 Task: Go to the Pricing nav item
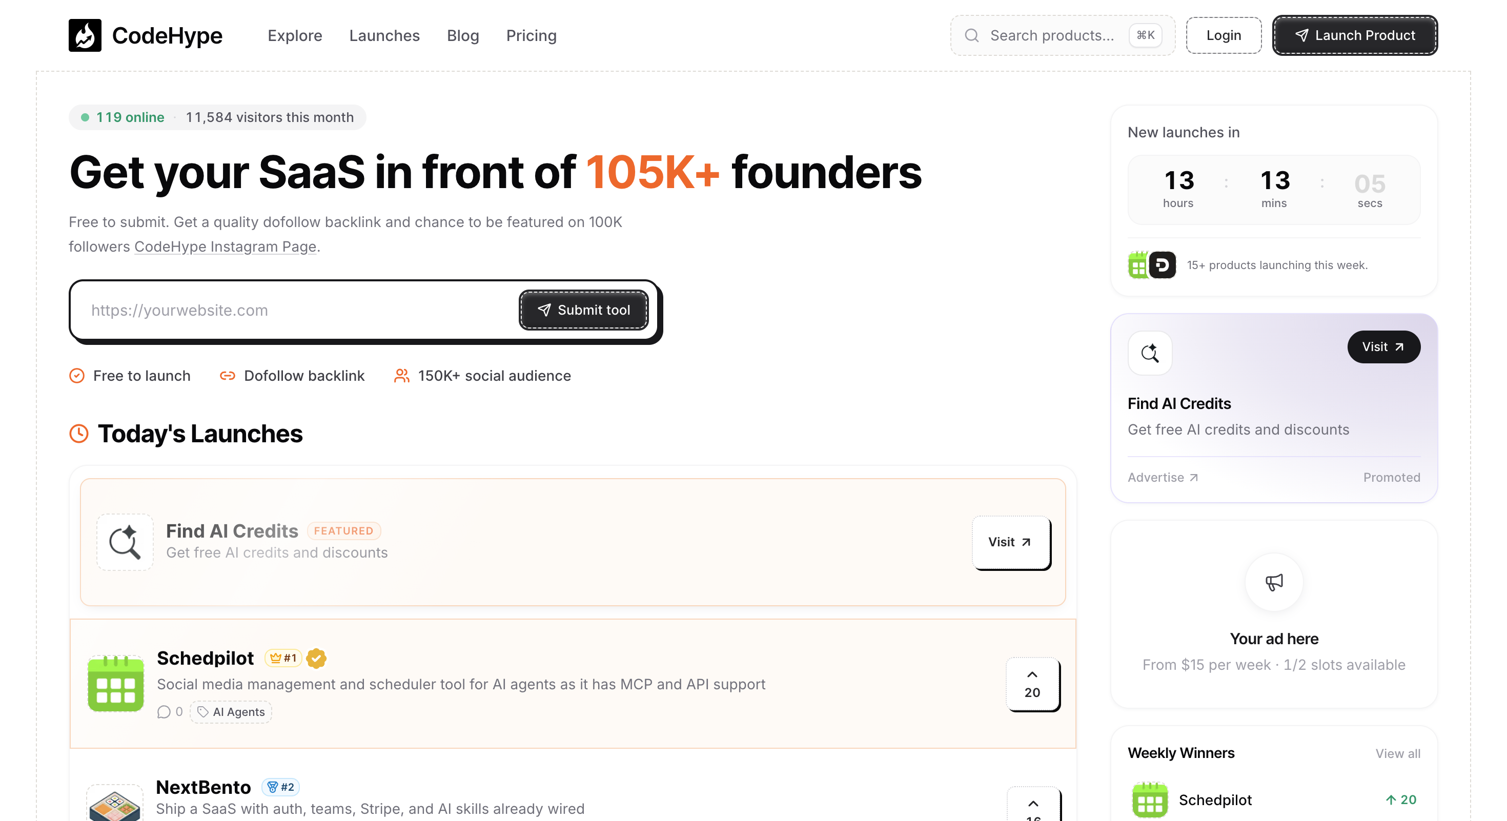point(531,36)
